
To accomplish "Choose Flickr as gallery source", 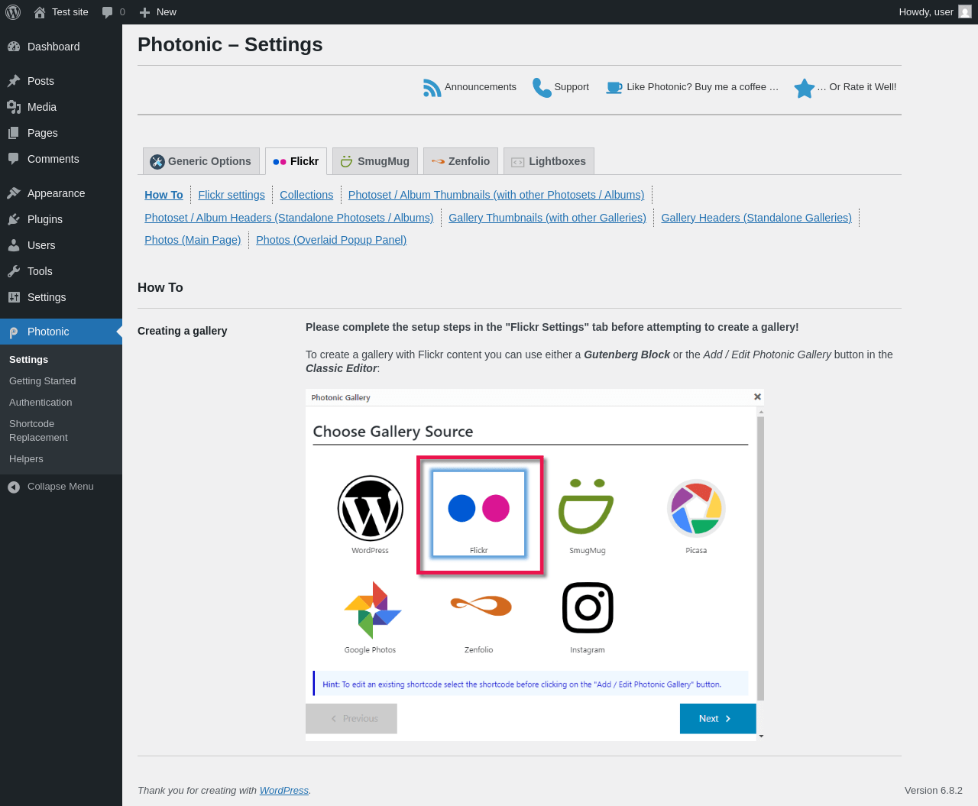I will point(479,514).
